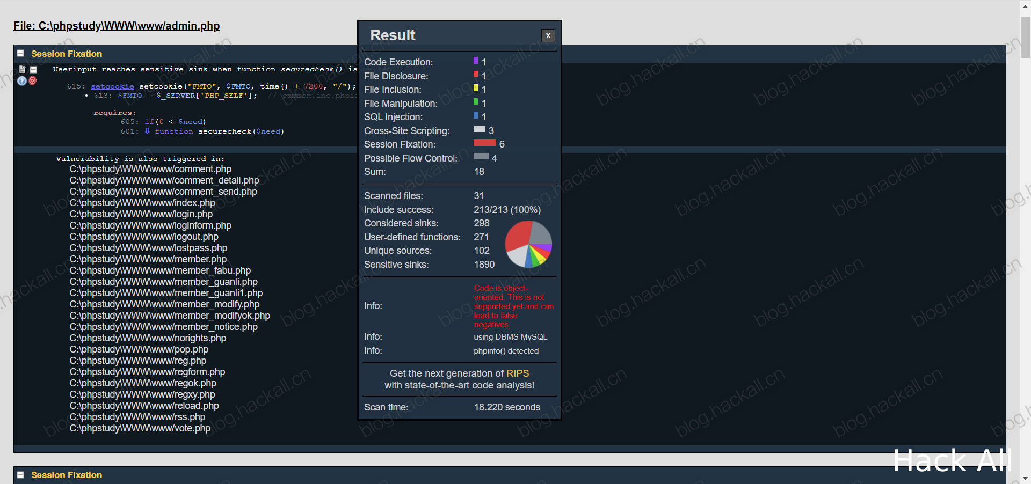Click the minimize code icon beside the file icon
The height and width of the screenshot is (484, 1031).
[33, 70]
